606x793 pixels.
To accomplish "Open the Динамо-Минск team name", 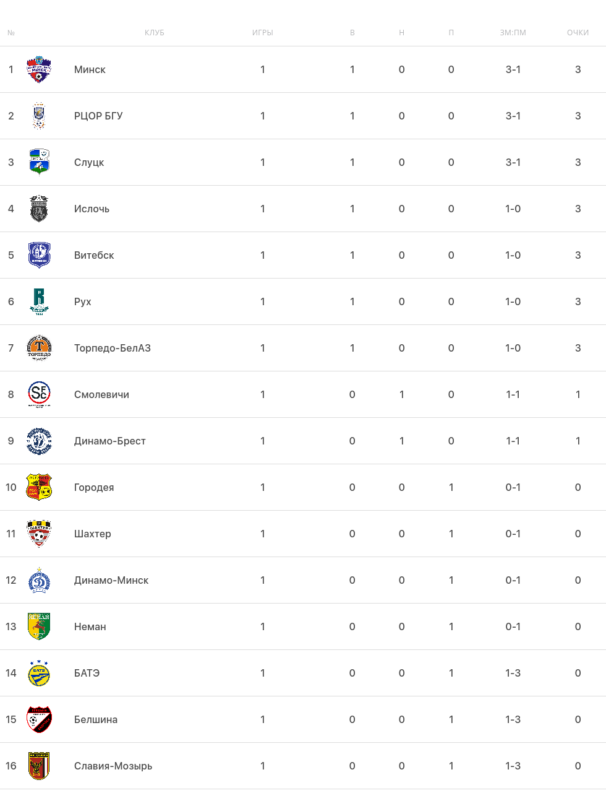I will 111,580.
